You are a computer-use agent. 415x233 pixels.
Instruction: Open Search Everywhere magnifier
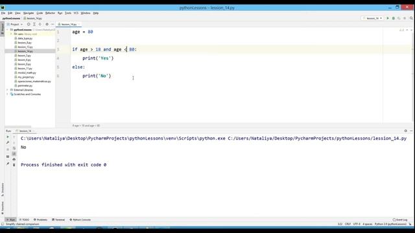411,18
